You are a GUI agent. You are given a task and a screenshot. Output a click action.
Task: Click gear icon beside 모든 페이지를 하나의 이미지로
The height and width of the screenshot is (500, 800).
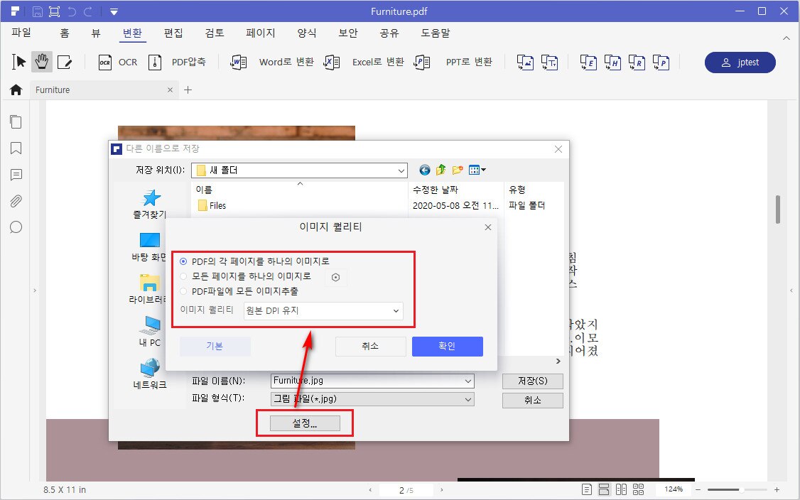pos(336,277)
